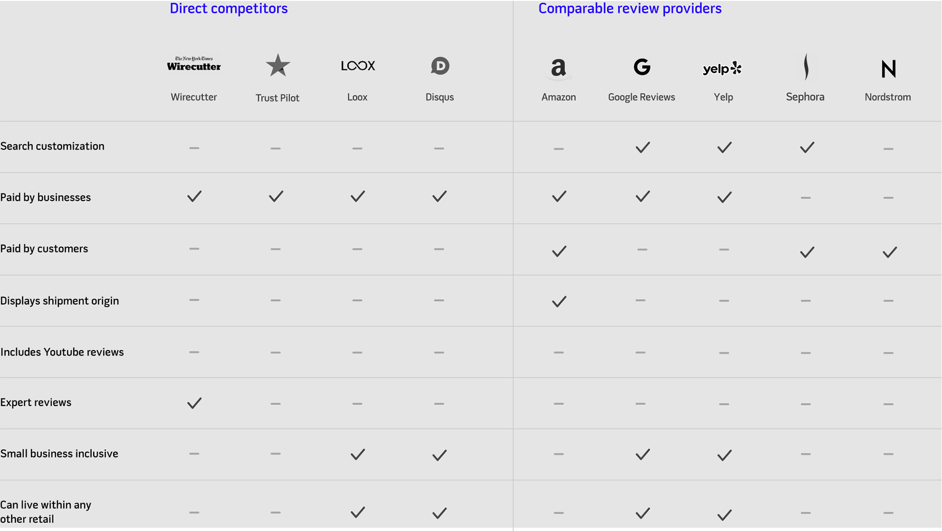Click the Paid by businesses row label
This screenshot has height=531, width=942.
(45, 197)
